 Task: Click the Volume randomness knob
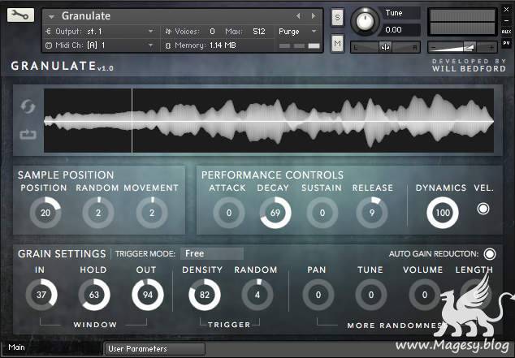tap(425, 295)
